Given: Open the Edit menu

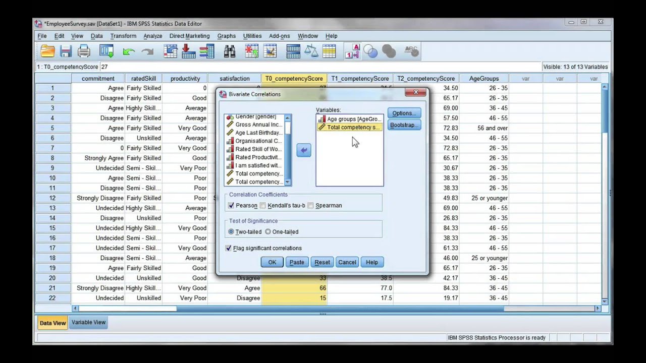Looking at the screenshot, I should [x=59, y=36].
